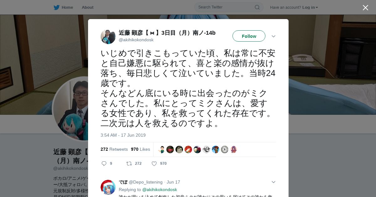Click the retweet arrows icon
This screenshot has width=376, height=197.
coord(129,164)
